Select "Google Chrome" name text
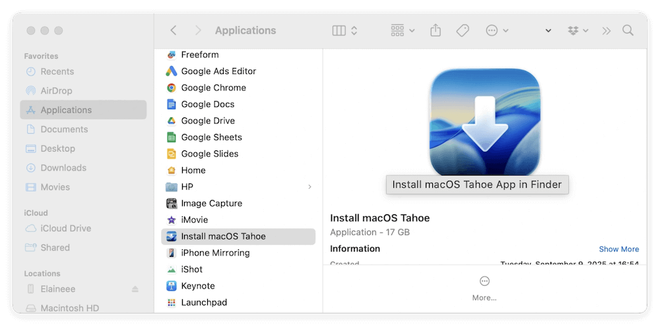The width and height of the screenshot is (660, 326). (x=213, y=88)
